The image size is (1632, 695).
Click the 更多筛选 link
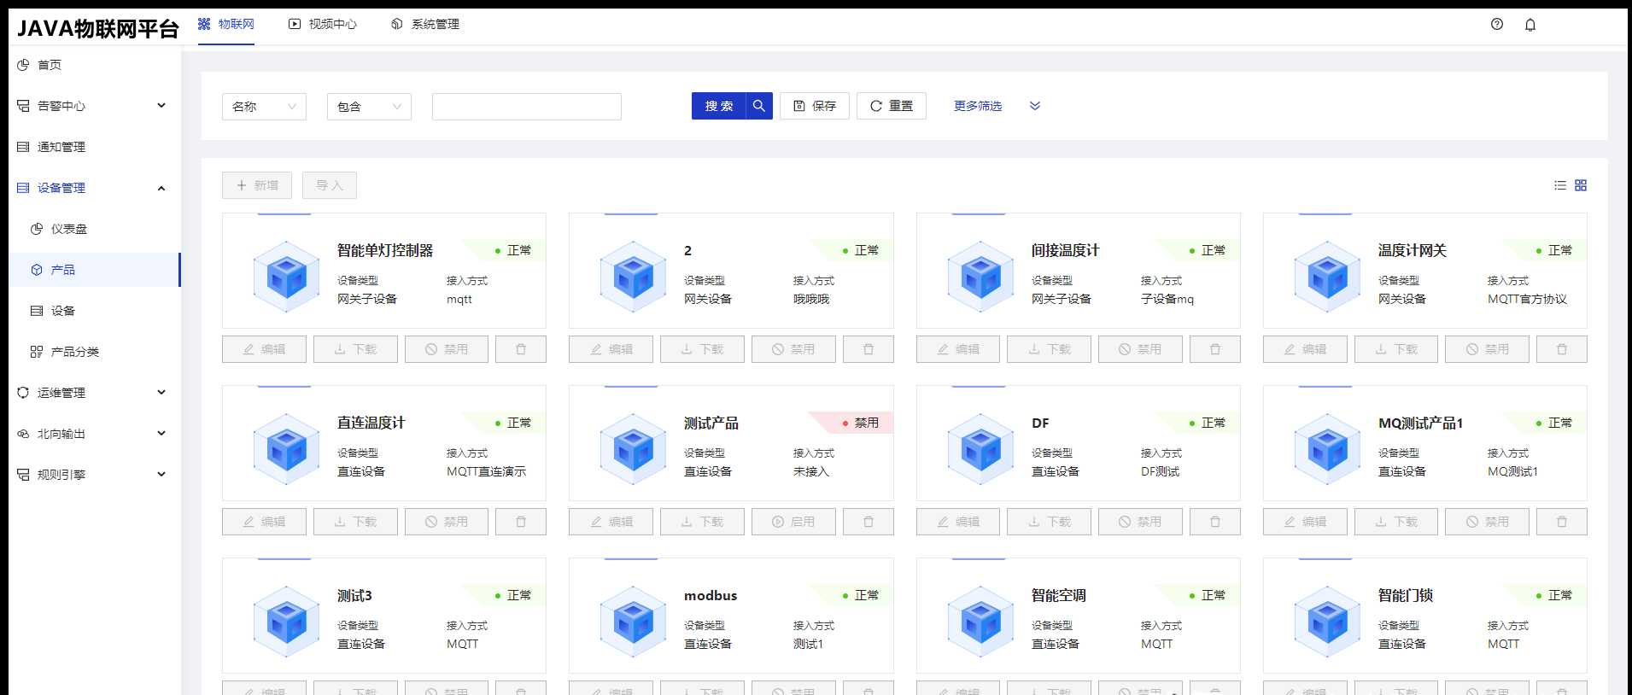978,106
